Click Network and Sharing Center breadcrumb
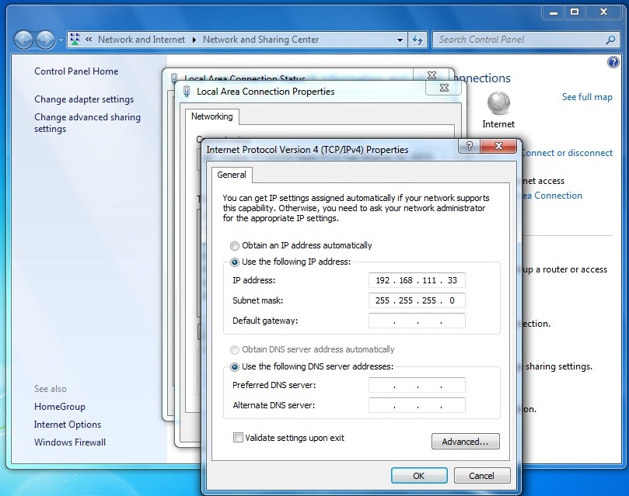Image resolution: width=629 pixels, height=496 pixels. 260,40
